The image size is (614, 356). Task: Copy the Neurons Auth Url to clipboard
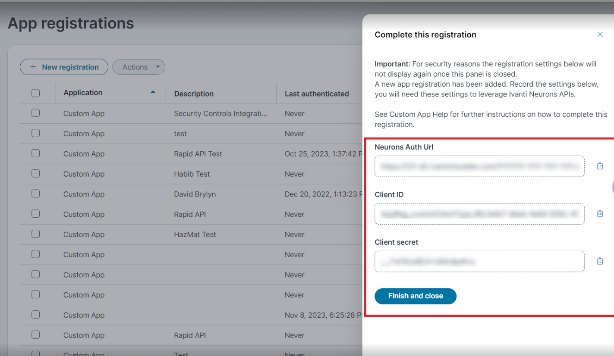click(x=600, y=166)
